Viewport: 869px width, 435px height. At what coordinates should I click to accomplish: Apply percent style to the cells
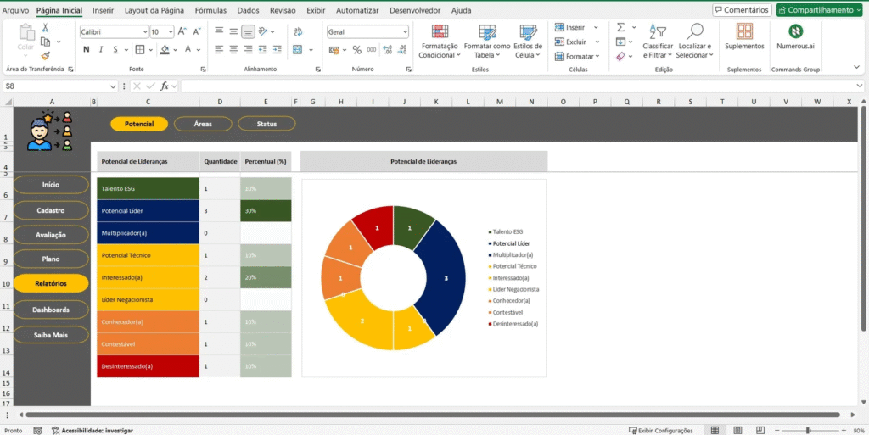[356, 50]
